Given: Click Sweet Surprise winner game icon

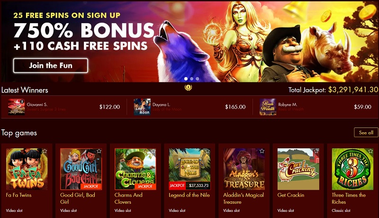Looking at the screenshot, I should point(16,107).
